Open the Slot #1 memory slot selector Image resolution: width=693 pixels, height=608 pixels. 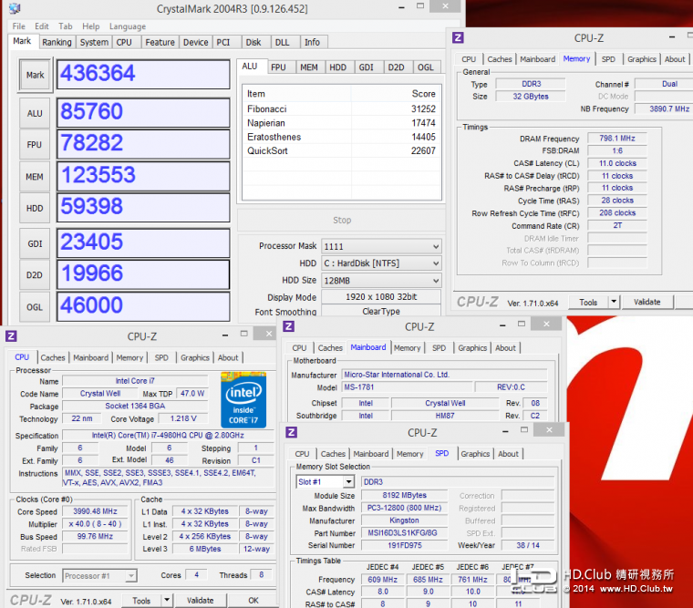click(325, 481)
